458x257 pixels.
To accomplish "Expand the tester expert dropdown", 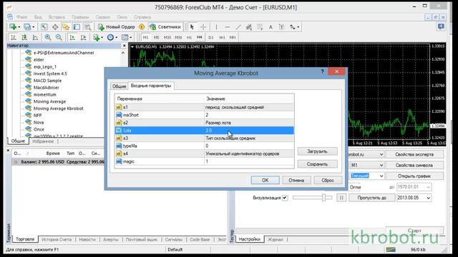I will click(x=381, y=154).
